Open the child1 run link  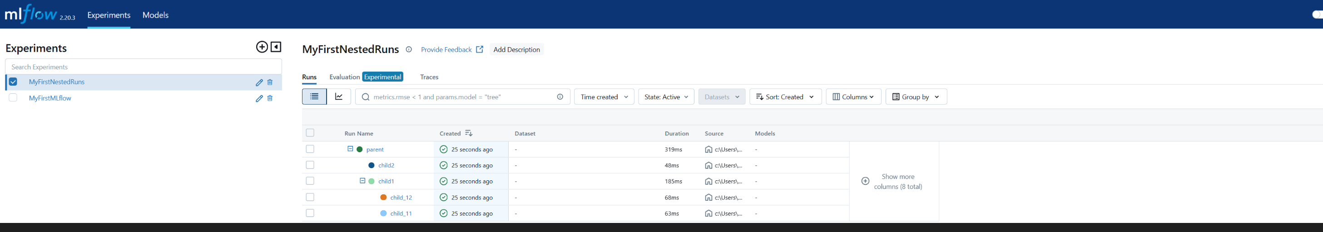(x=386, y=181)
